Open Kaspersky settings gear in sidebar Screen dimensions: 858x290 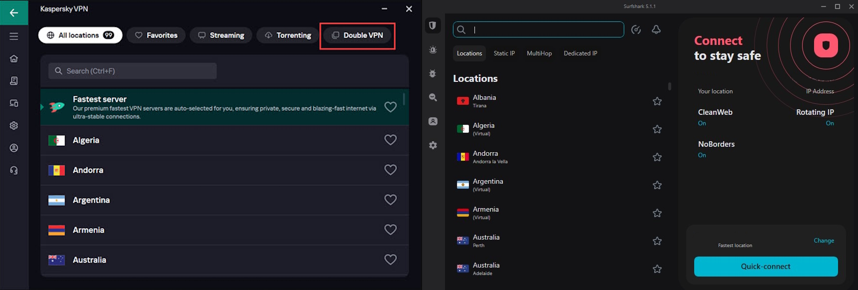[x=14, y=126]
